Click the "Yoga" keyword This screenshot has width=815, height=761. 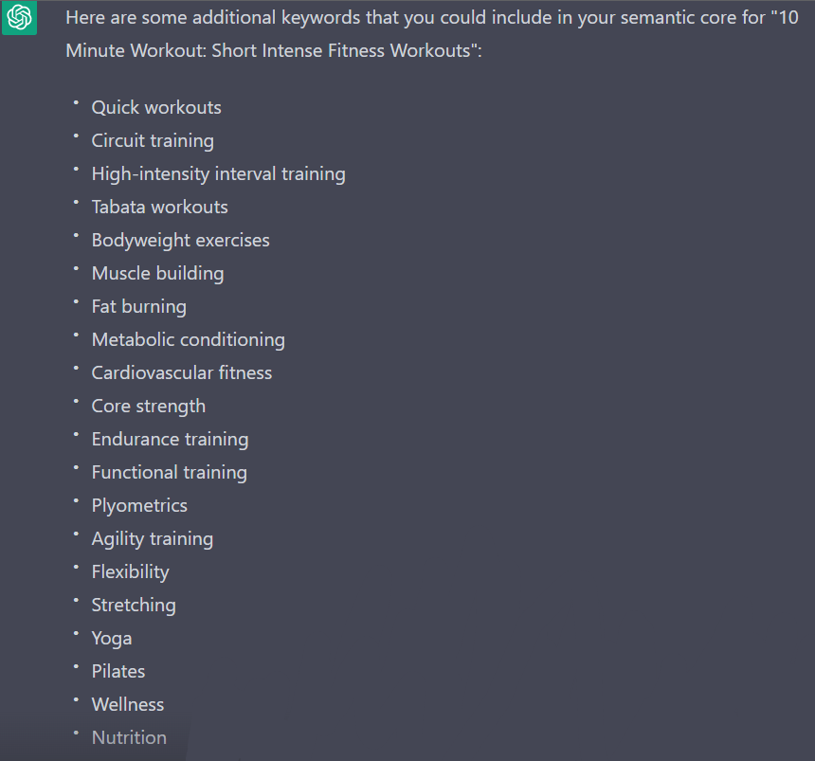pos(112,639)
